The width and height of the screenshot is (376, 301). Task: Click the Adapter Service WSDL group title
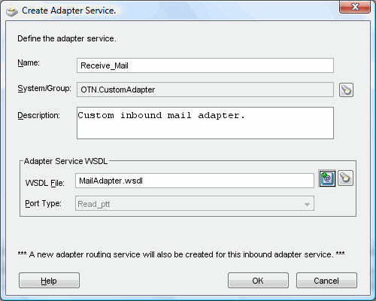tap(65, 161)
